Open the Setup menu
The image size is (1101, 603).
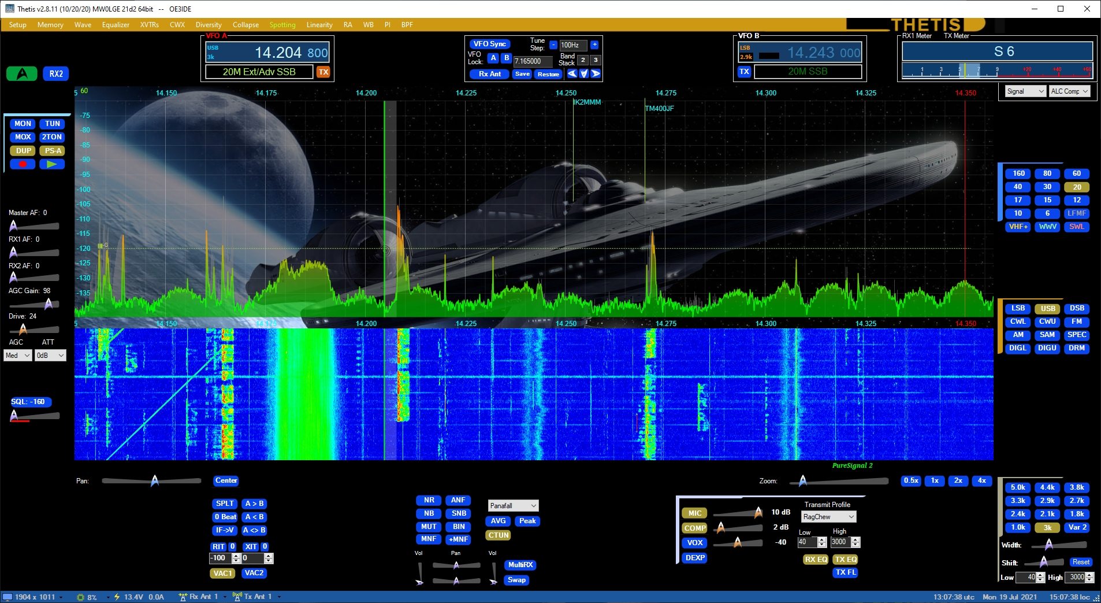click(17, 24)
